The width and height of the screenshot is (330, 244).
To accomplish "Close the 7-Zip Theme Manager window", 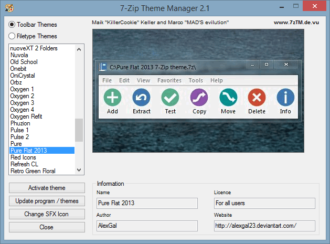I will click(314, 6).
